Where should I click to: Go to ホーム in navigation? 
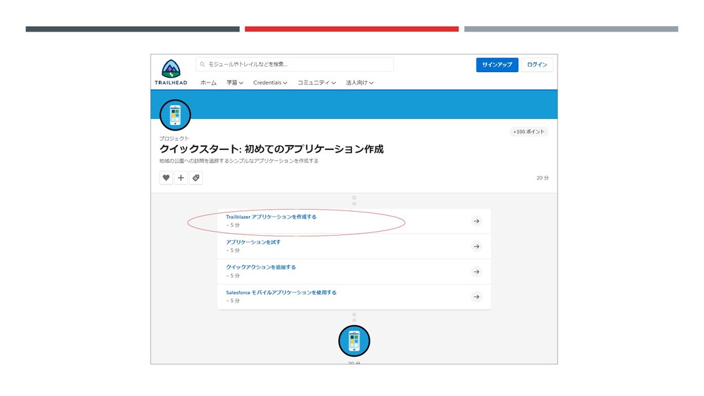(x=208, y=82)
